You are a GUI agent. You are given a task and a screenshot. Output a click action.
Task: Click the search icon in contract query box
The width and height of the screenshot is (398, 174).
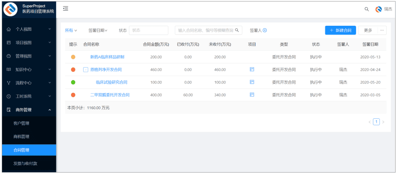[237, 30]
